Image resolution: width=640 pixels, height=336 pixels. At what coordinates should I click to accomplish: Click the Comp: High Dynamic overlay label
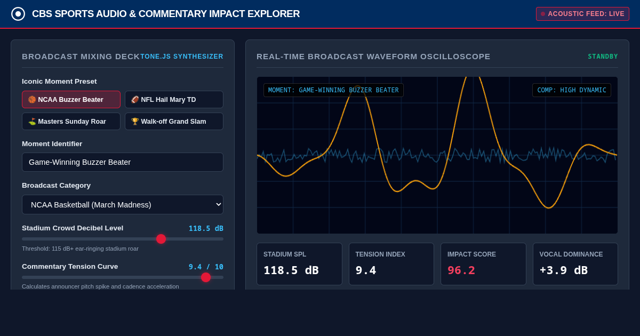pos(572,90)
